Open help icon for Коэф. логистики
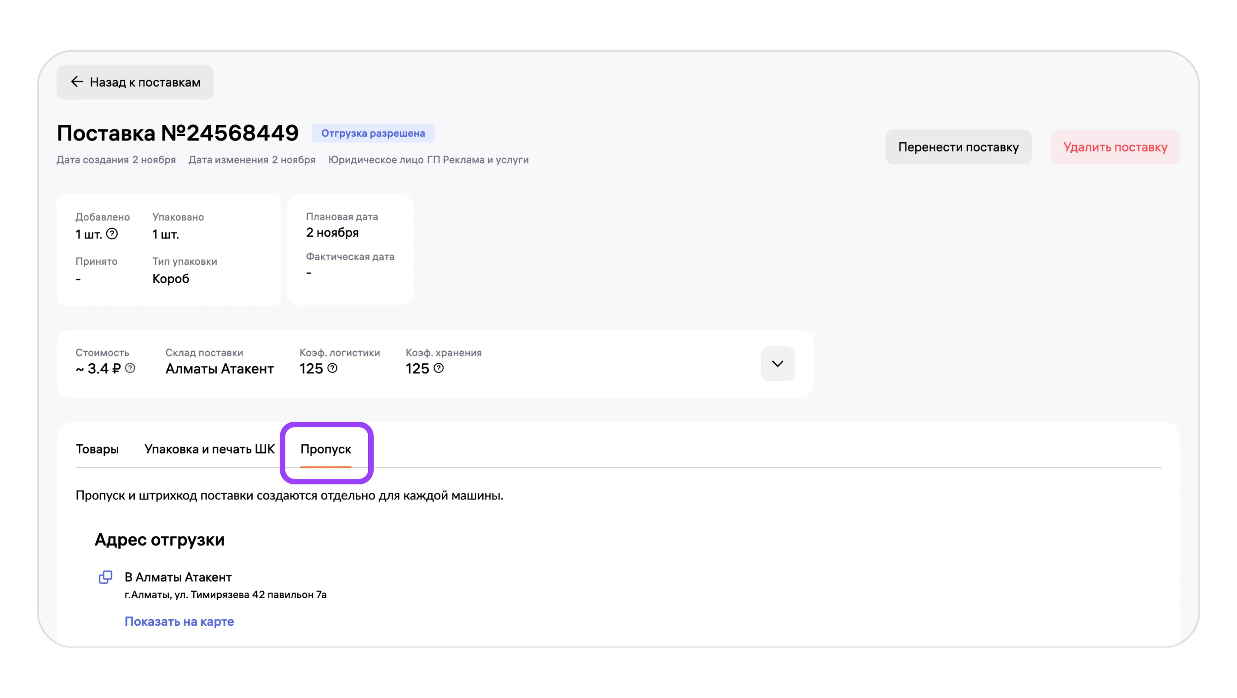 click(332, 368)
